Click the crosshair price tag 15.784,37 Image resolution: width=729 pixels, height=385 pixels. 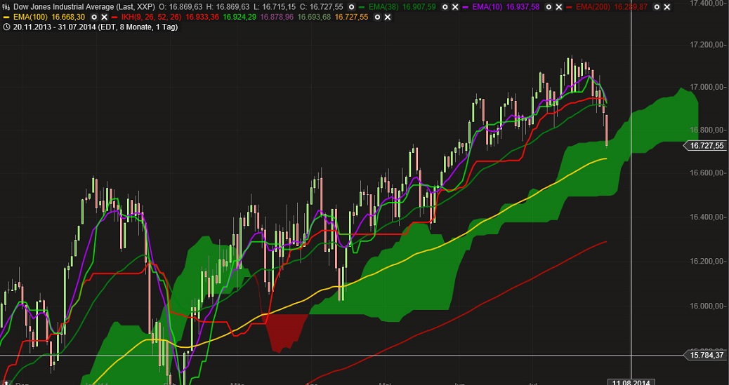click(705, 356)
